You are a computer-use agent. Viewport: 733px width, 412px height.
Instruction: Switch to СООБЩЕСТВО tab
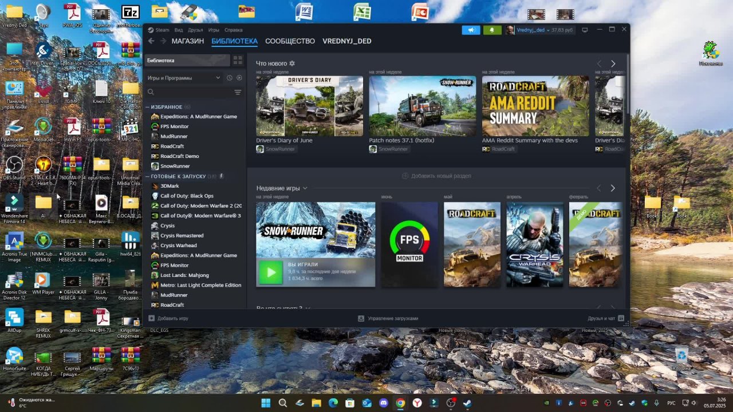tap(290, 41)
